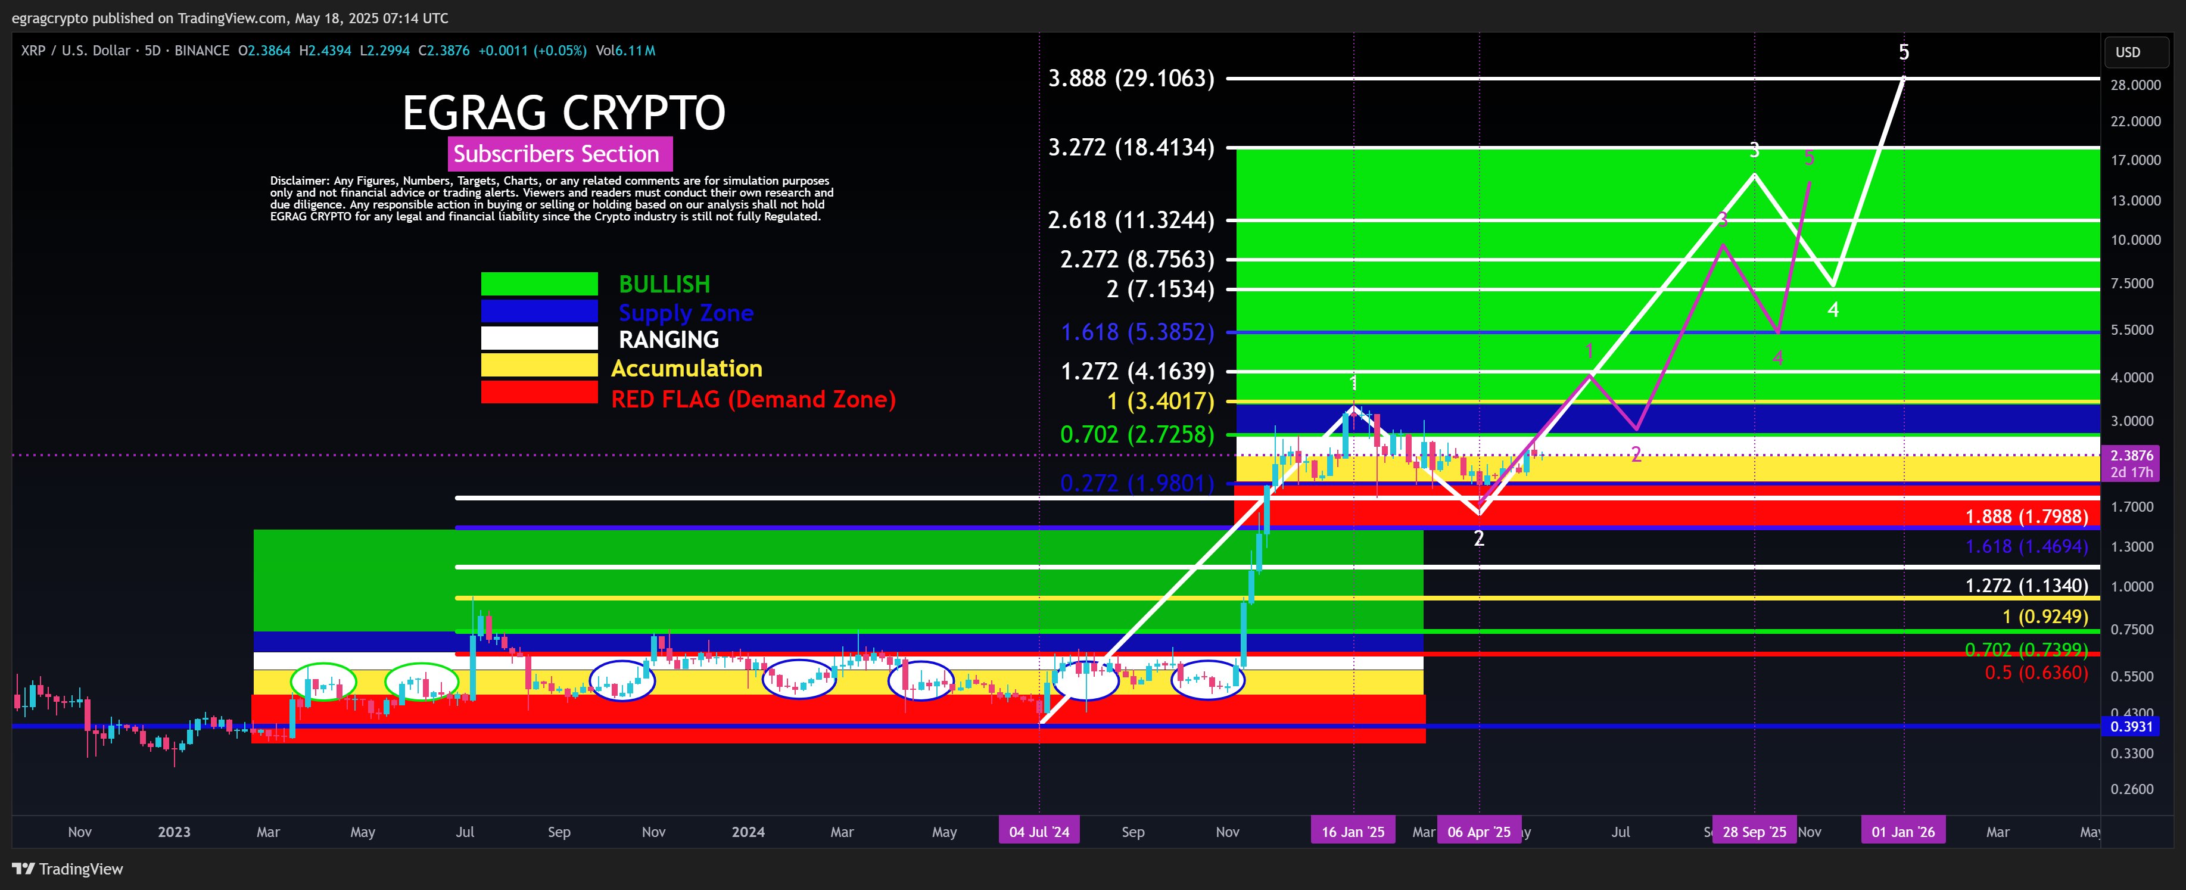Viewport: 2186px width, 890px height.
Task: Click the BULLISH legend text
Action: point(665,284)
